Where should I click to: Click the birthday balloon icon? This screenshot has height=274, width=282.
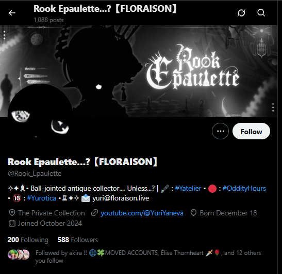(193, 213)
